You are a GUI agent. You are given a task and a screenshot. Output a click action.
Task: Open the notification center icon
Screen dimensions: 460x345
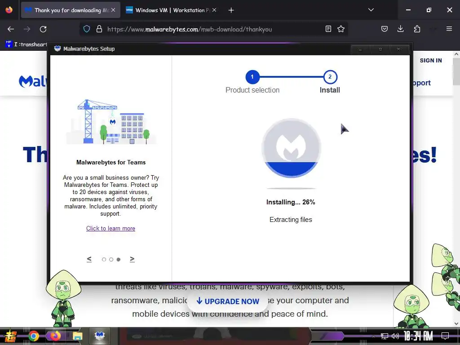pyautogui.click(x=445, y=336)
